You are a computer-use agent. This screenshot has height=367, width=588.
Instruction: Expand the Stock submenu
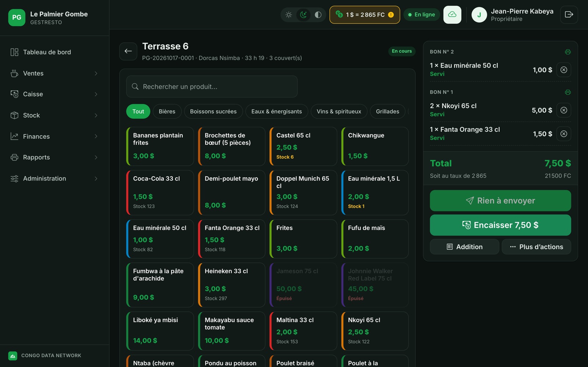pos(54,115)
